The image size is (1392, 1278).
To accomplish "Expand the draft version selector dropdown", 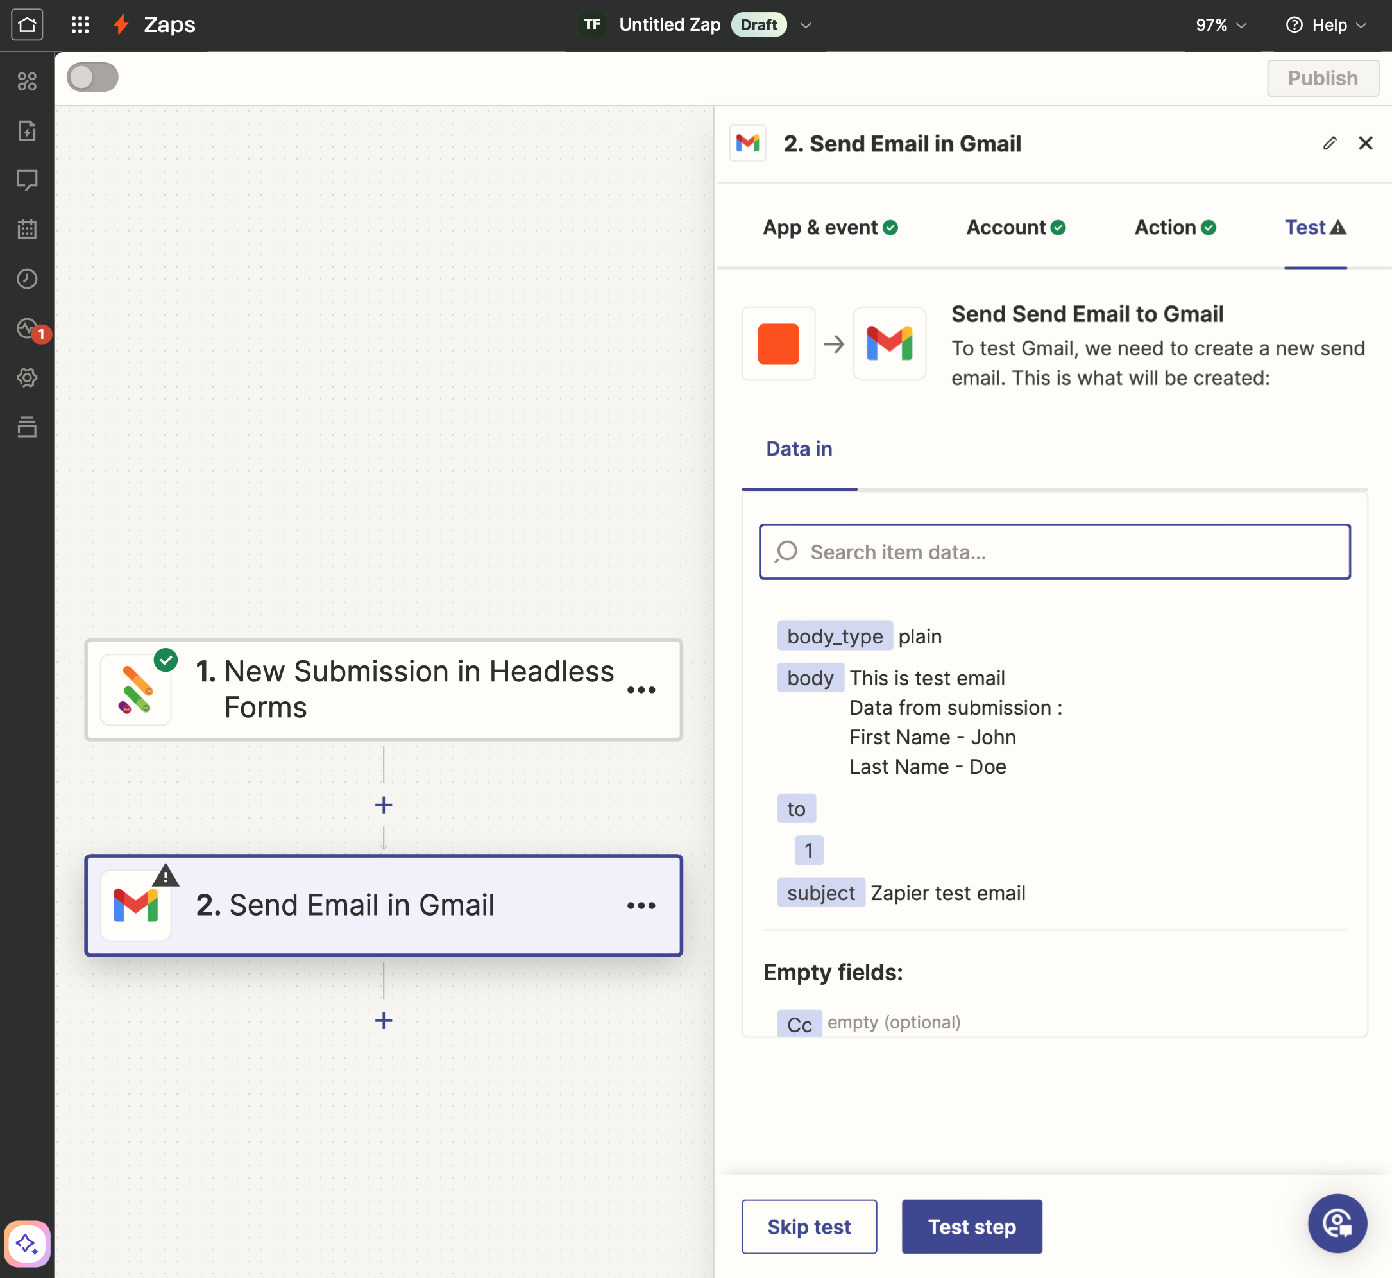I will coord(806,24).
